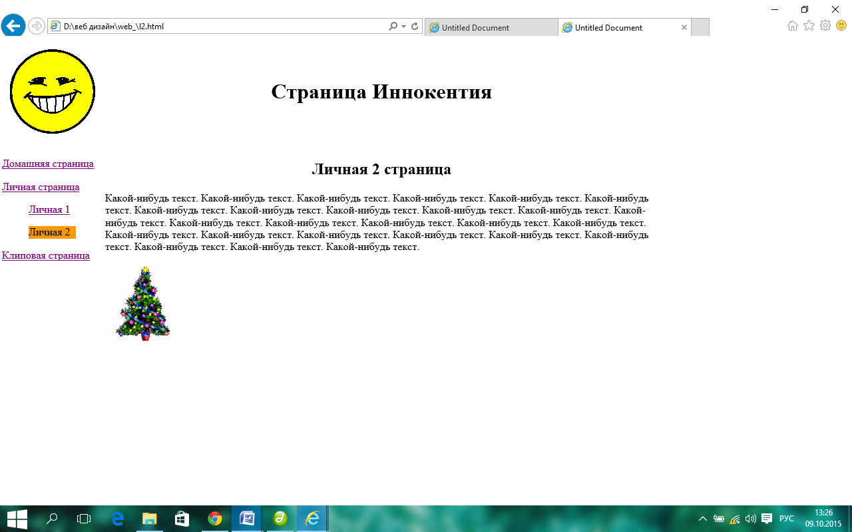Minimize the Internet Explorer window
852x532 pixels.
[x=775, y=9]
